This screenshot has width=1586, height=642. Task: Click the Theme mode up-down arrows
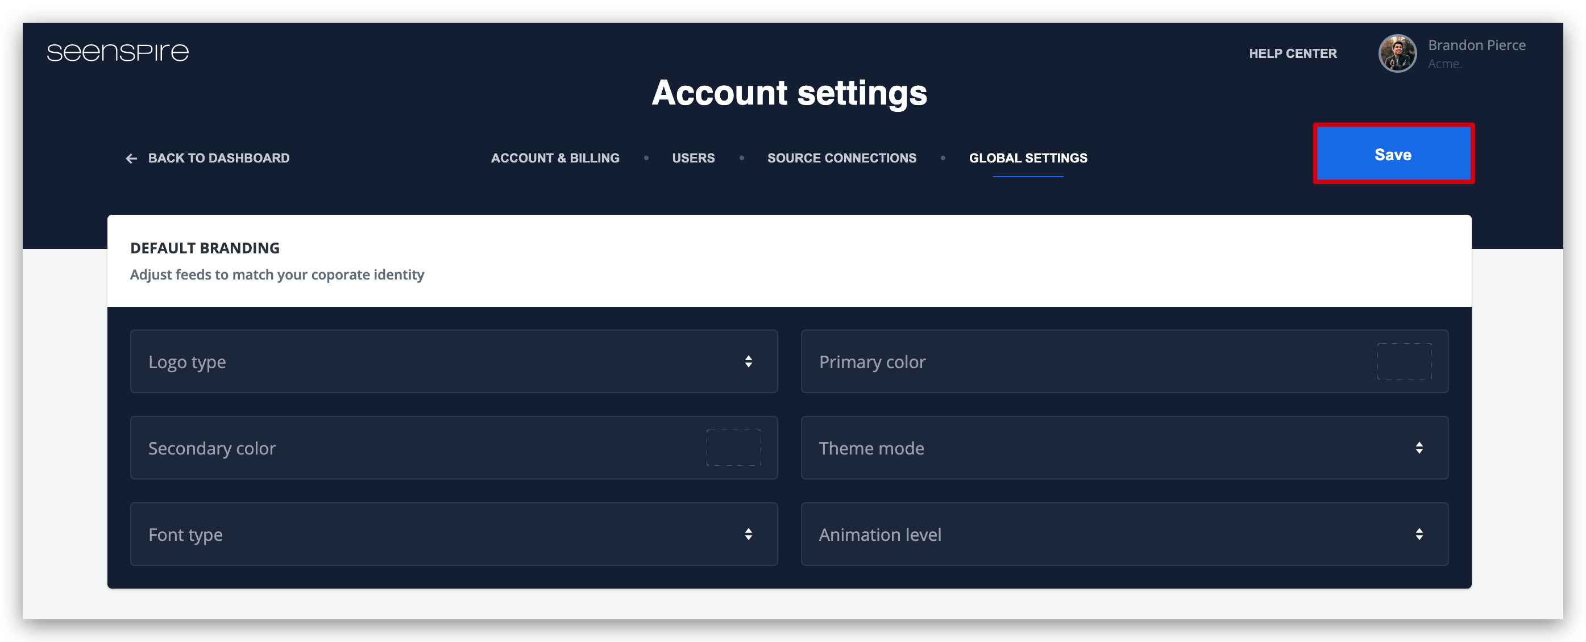coord(1418,448)
